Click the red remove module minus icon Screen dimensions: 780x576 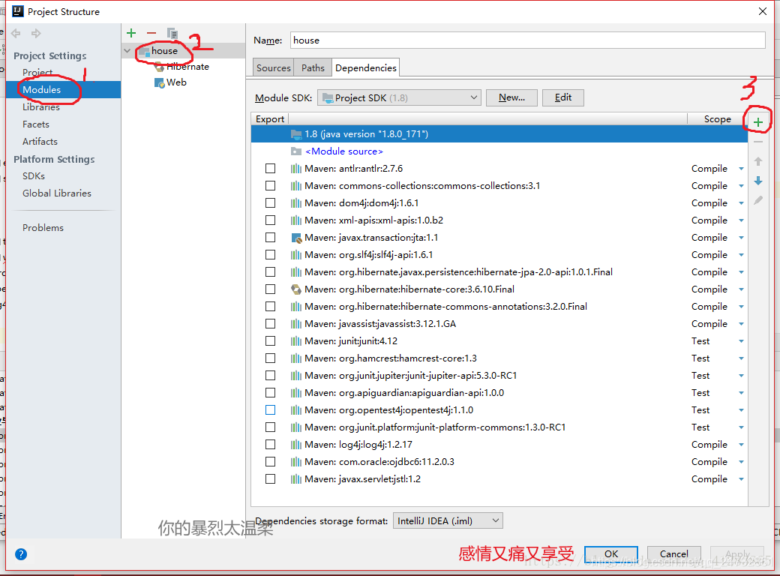click(151, 33)
